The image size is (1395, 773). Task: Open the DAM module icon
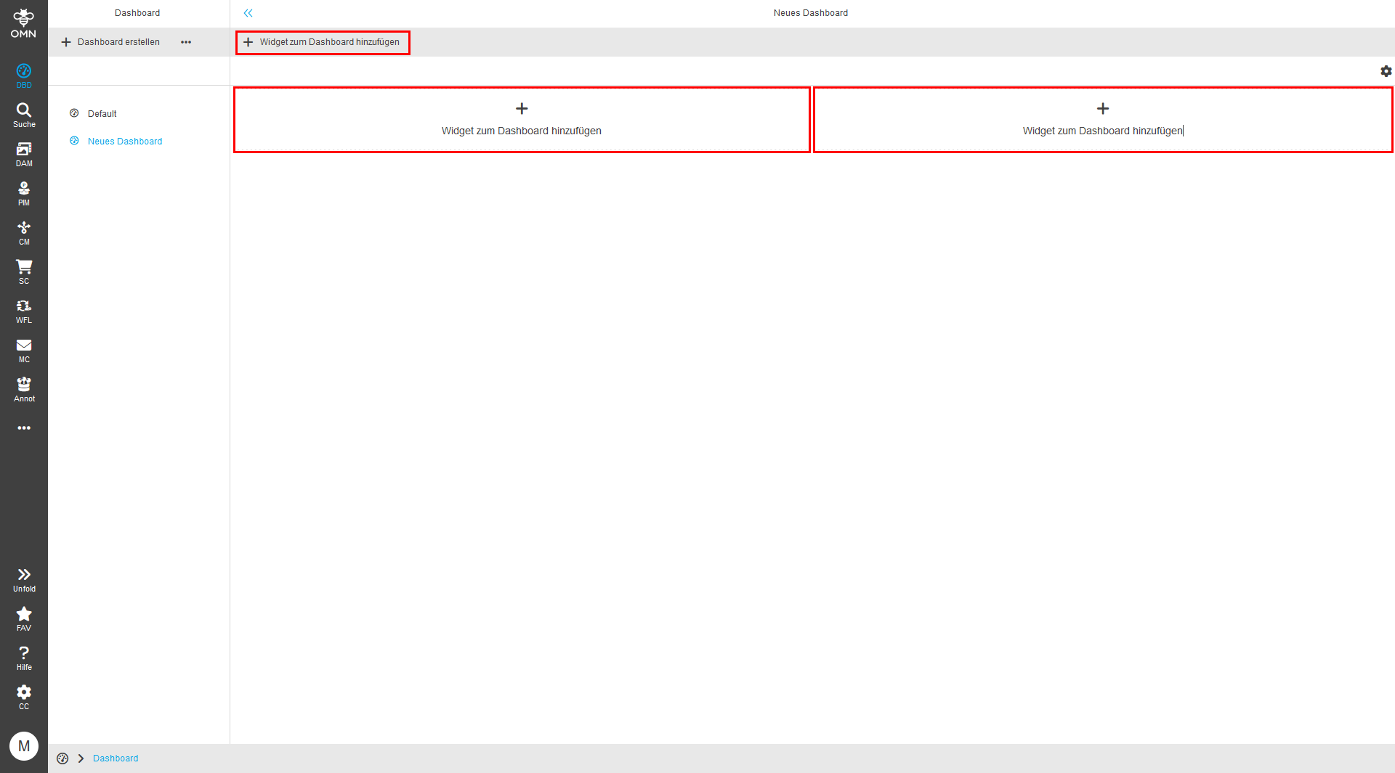click(24, 152)
